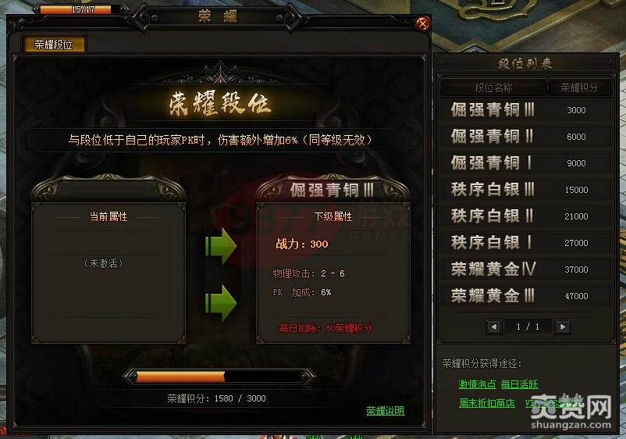Select the 秩序白银 II row
The width and height of the screenshot is (626, 439).
tap(527, 216)
